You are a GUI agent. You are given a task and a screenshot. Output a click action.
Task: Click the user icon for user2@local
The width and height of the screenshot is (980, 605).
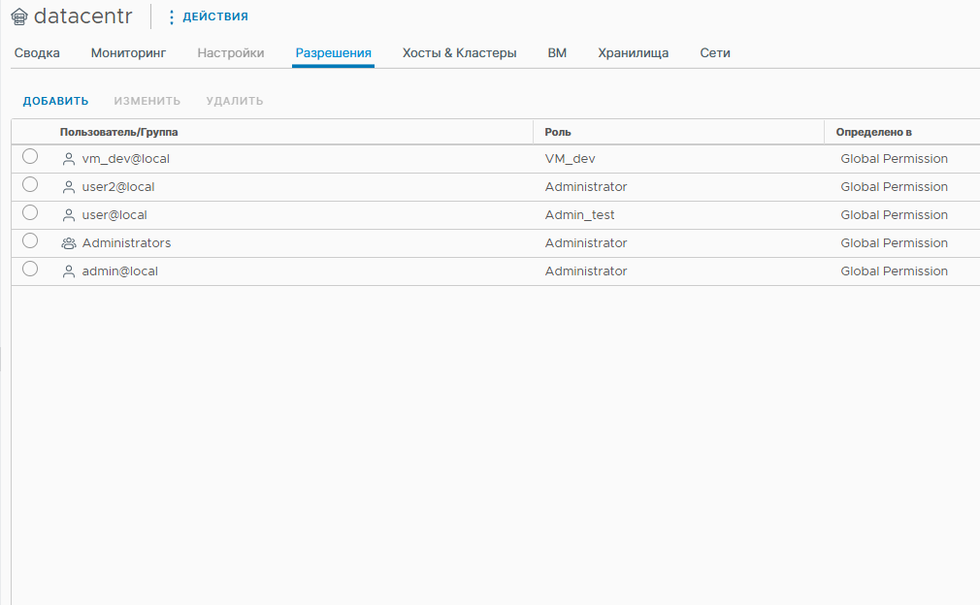(69, 187)
